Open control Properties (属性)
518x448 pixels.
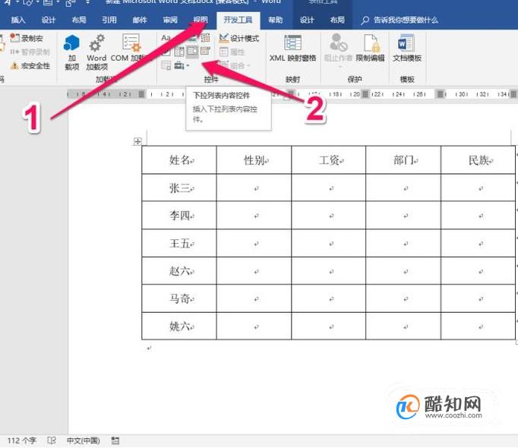point(232,52)
